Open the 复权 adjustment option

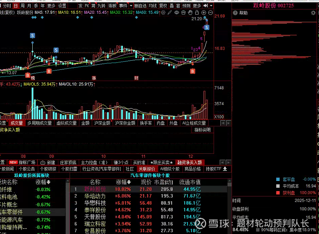163,6
